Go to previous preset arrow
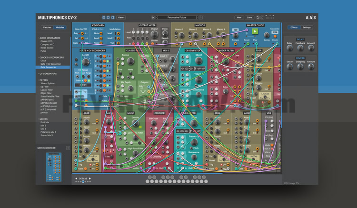The width and height of the screenshot is (357, 208). (157, 18)
